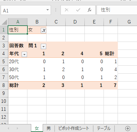Switch to the 男 sheet tab
This screenshot has width=137, height=132.
point(48,128)
